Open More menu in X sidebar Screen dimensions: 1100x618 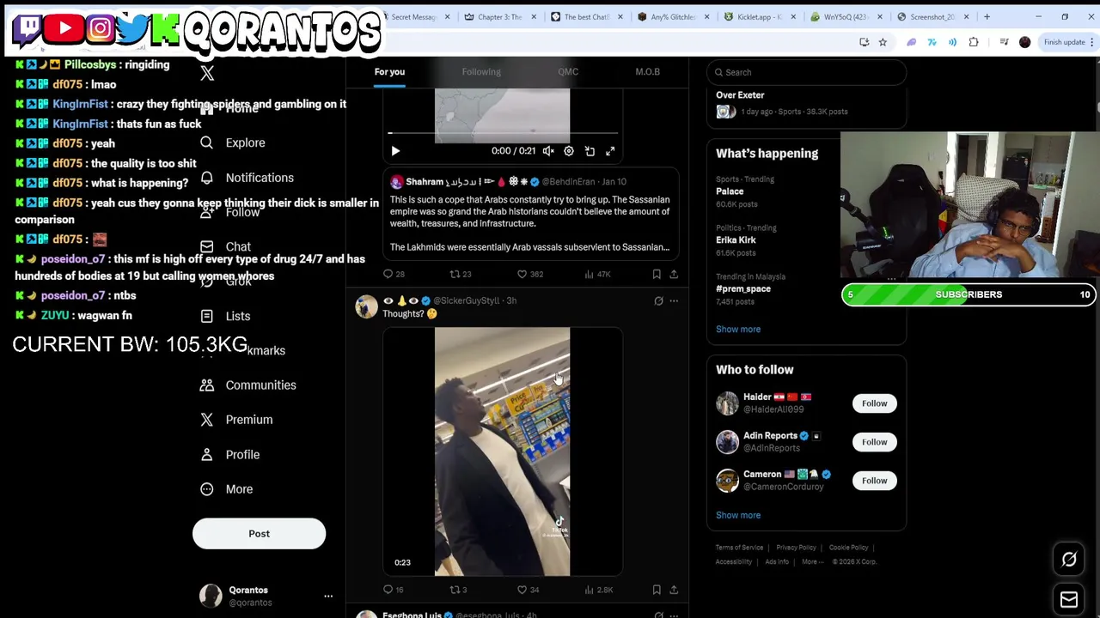click(x=227, y=489)
